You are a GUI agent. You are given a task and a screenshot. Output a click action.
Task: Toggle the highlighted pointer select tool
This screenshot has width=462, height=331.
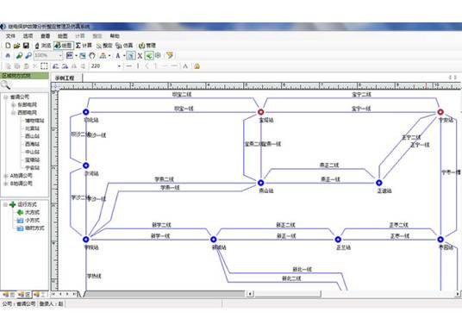coord(131,55)
